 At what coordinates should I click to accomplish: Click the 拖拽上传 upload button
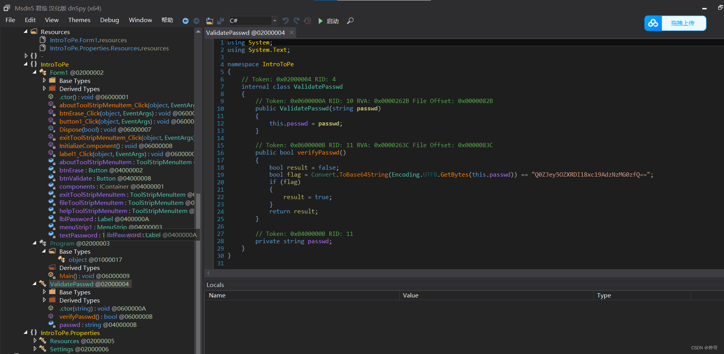tap(683, 23)
